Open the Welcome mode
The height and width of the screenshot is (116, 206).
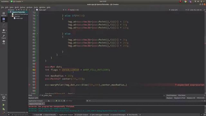click(4, 14)
